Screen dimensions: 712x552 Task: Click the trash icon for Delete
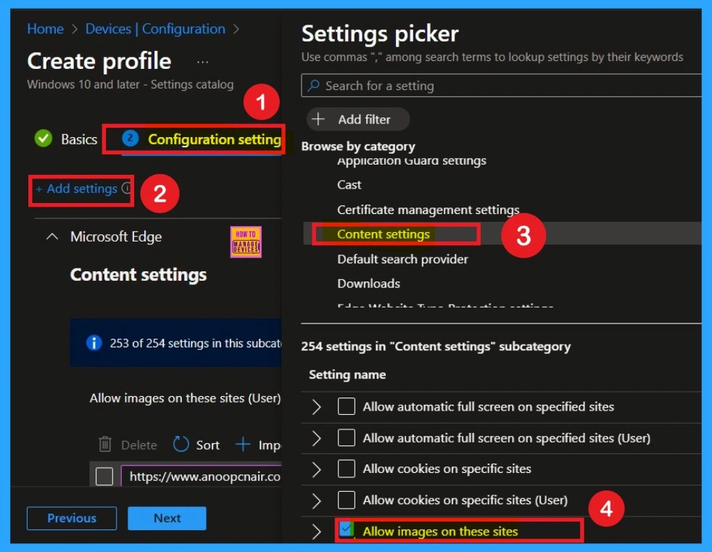105,445
